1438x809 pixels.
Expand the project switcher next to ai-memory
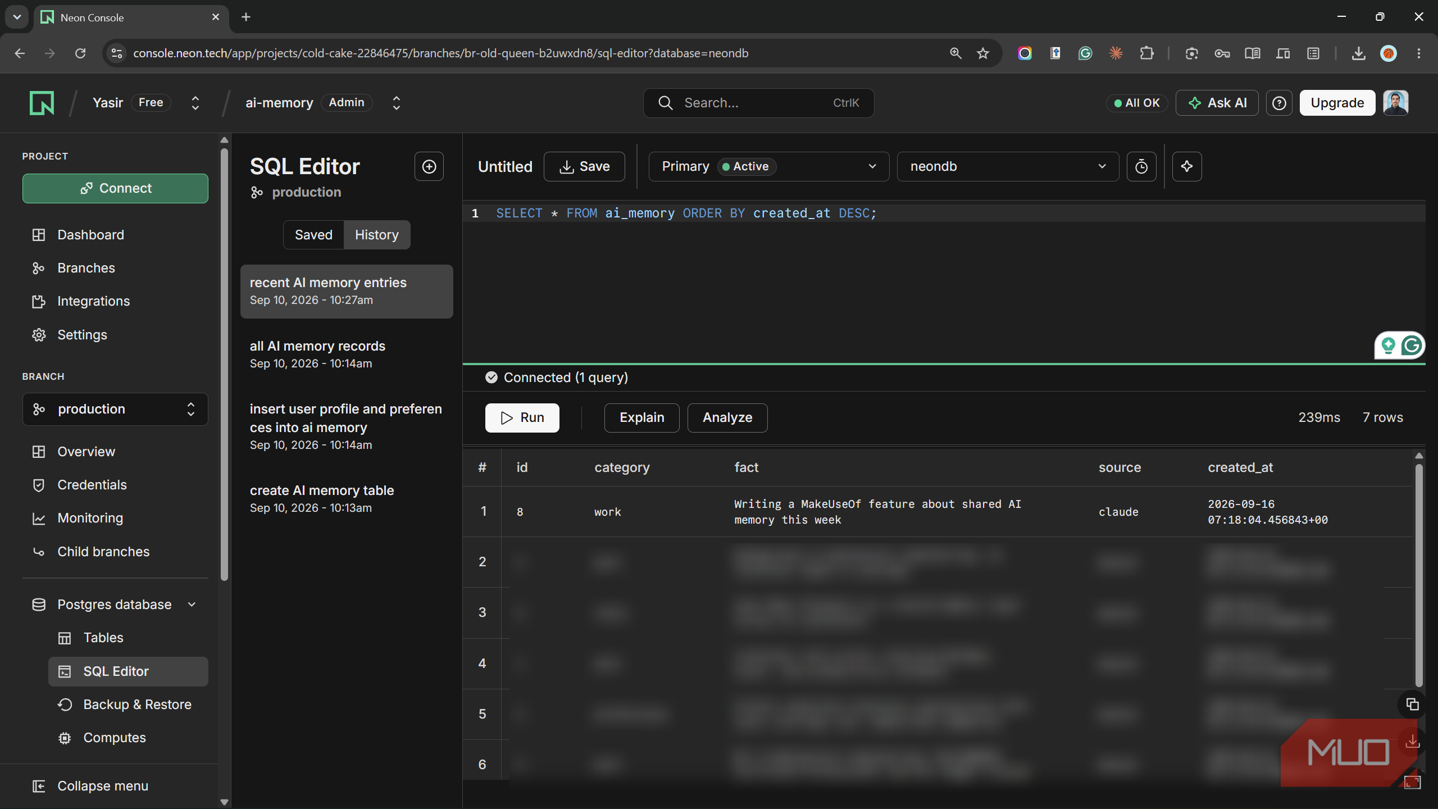point(397,103)
